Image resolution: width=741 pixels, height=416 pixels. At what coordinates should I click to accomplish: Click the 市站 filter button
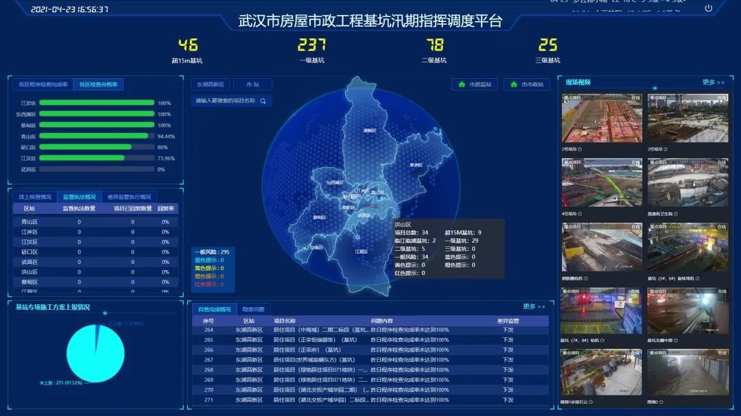252,84
